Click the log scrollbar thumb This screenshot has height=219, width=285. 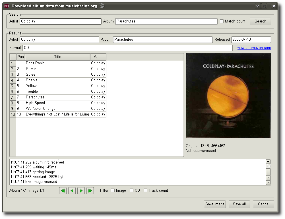point(268,172)
